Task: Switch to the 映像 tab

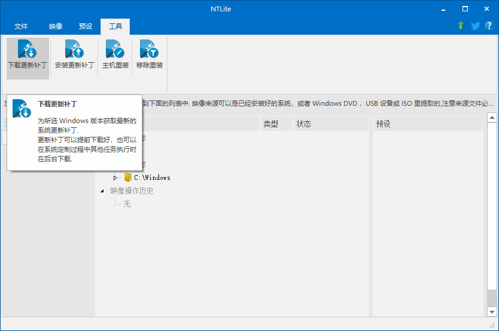Action: pos(56,26)
